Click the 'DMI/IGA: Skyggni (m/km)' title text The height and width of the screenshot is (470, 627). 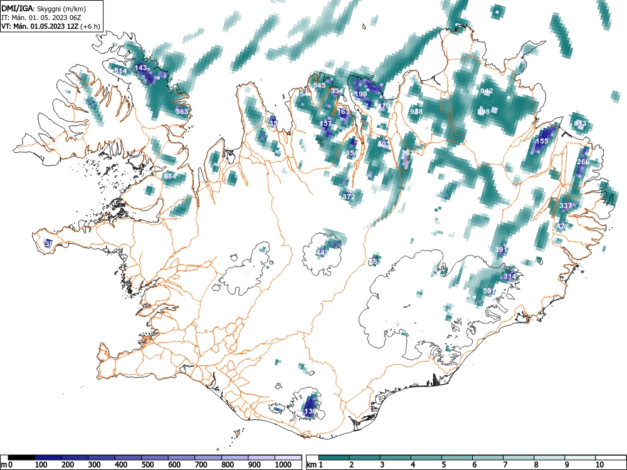(44, 8)
